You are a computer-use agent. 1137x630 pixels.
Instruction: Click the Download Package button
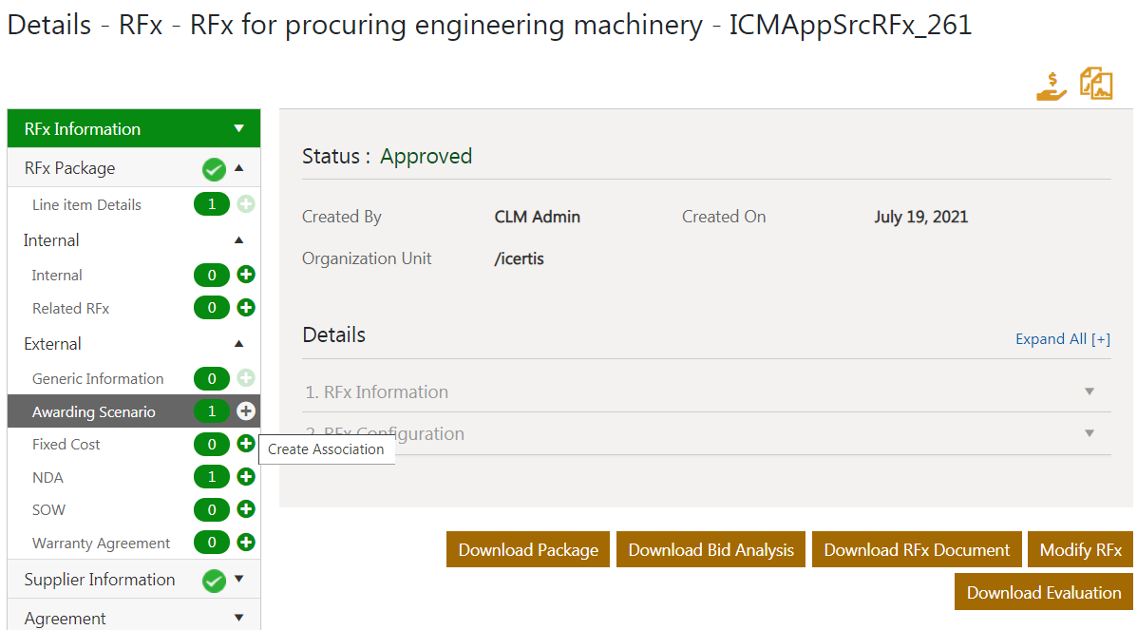(528, 550)
